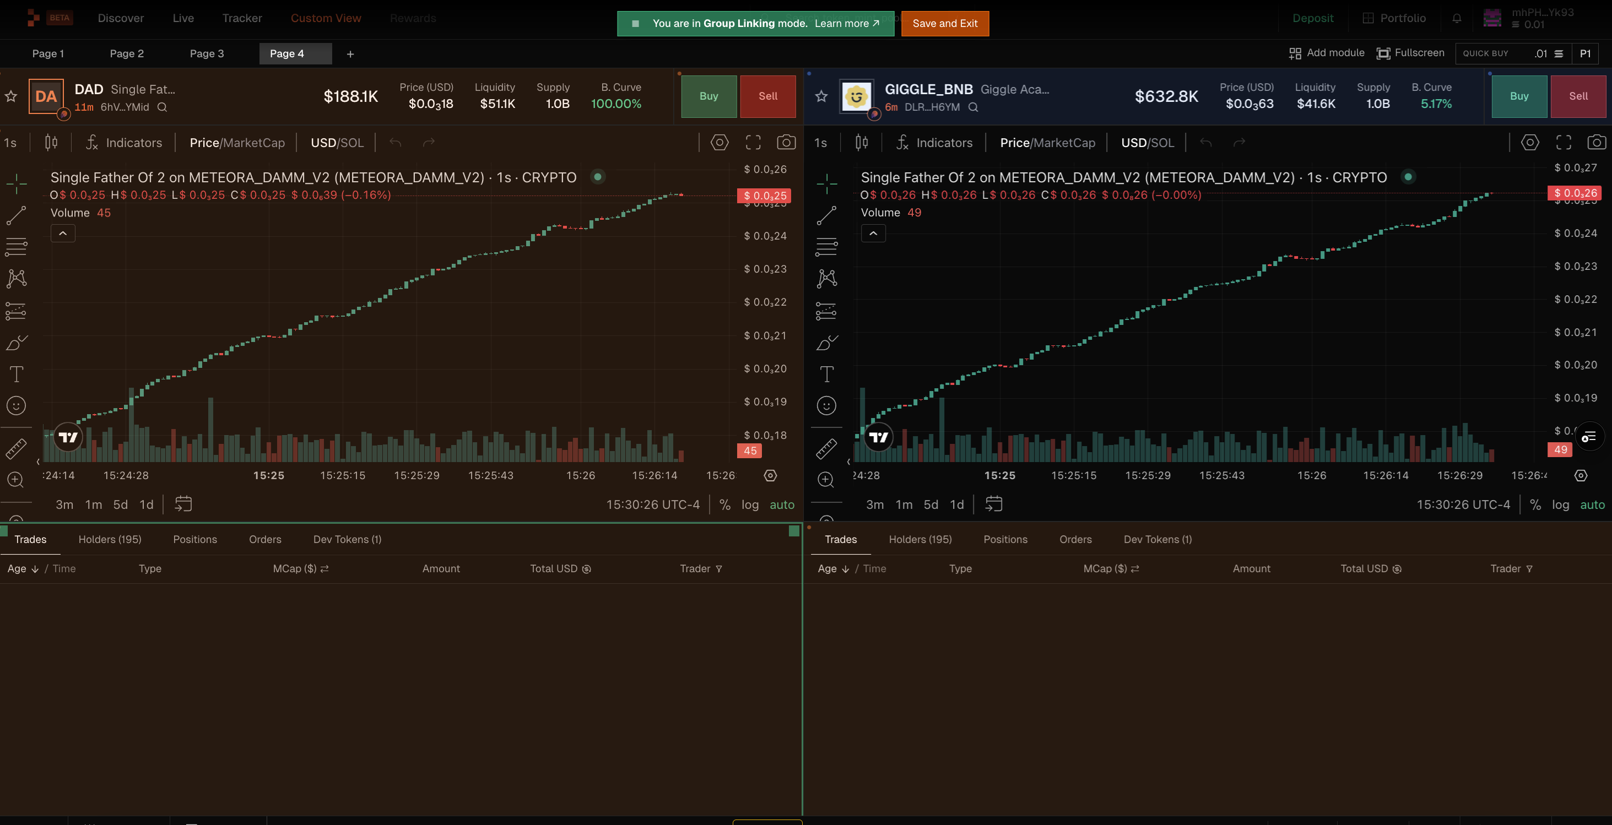Toggle USD/SOL currency on GIGGLE_BNB chart
This screenshot has height=825, width=1612.
[x=1147, y=143]
